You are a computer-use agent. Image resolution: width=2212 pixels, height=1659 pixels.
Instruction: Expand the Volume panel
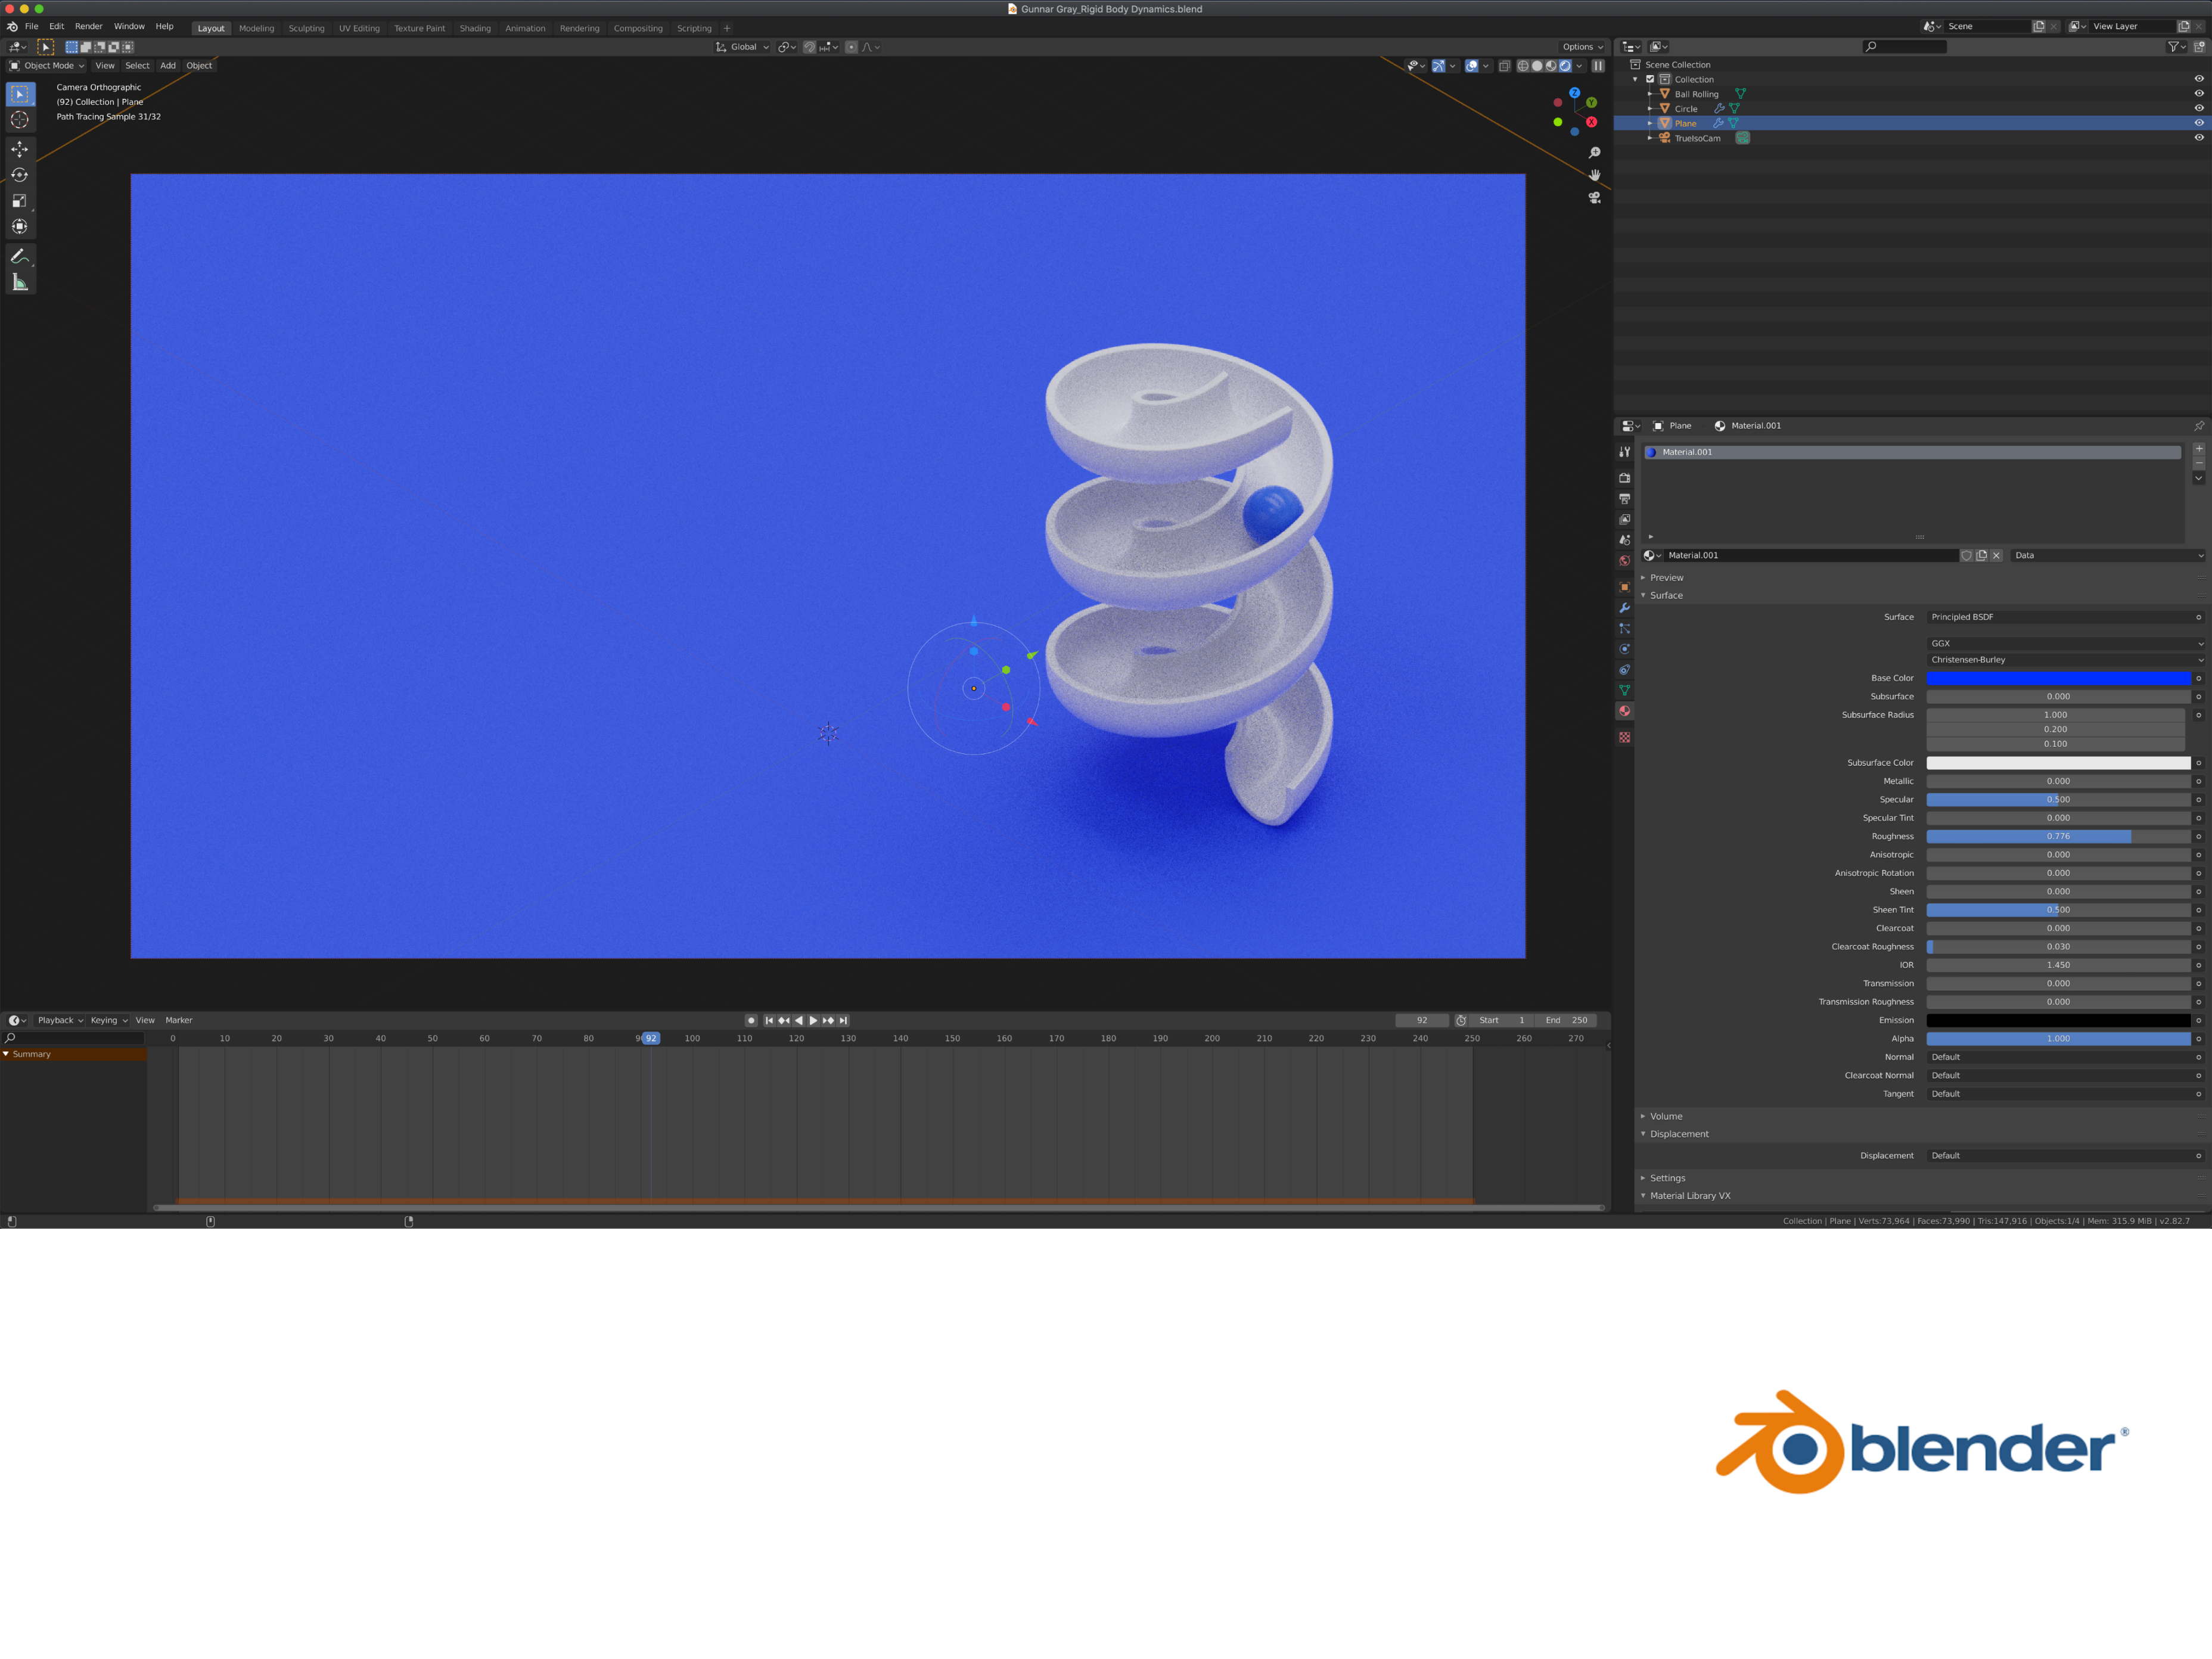[1666, 1116]
